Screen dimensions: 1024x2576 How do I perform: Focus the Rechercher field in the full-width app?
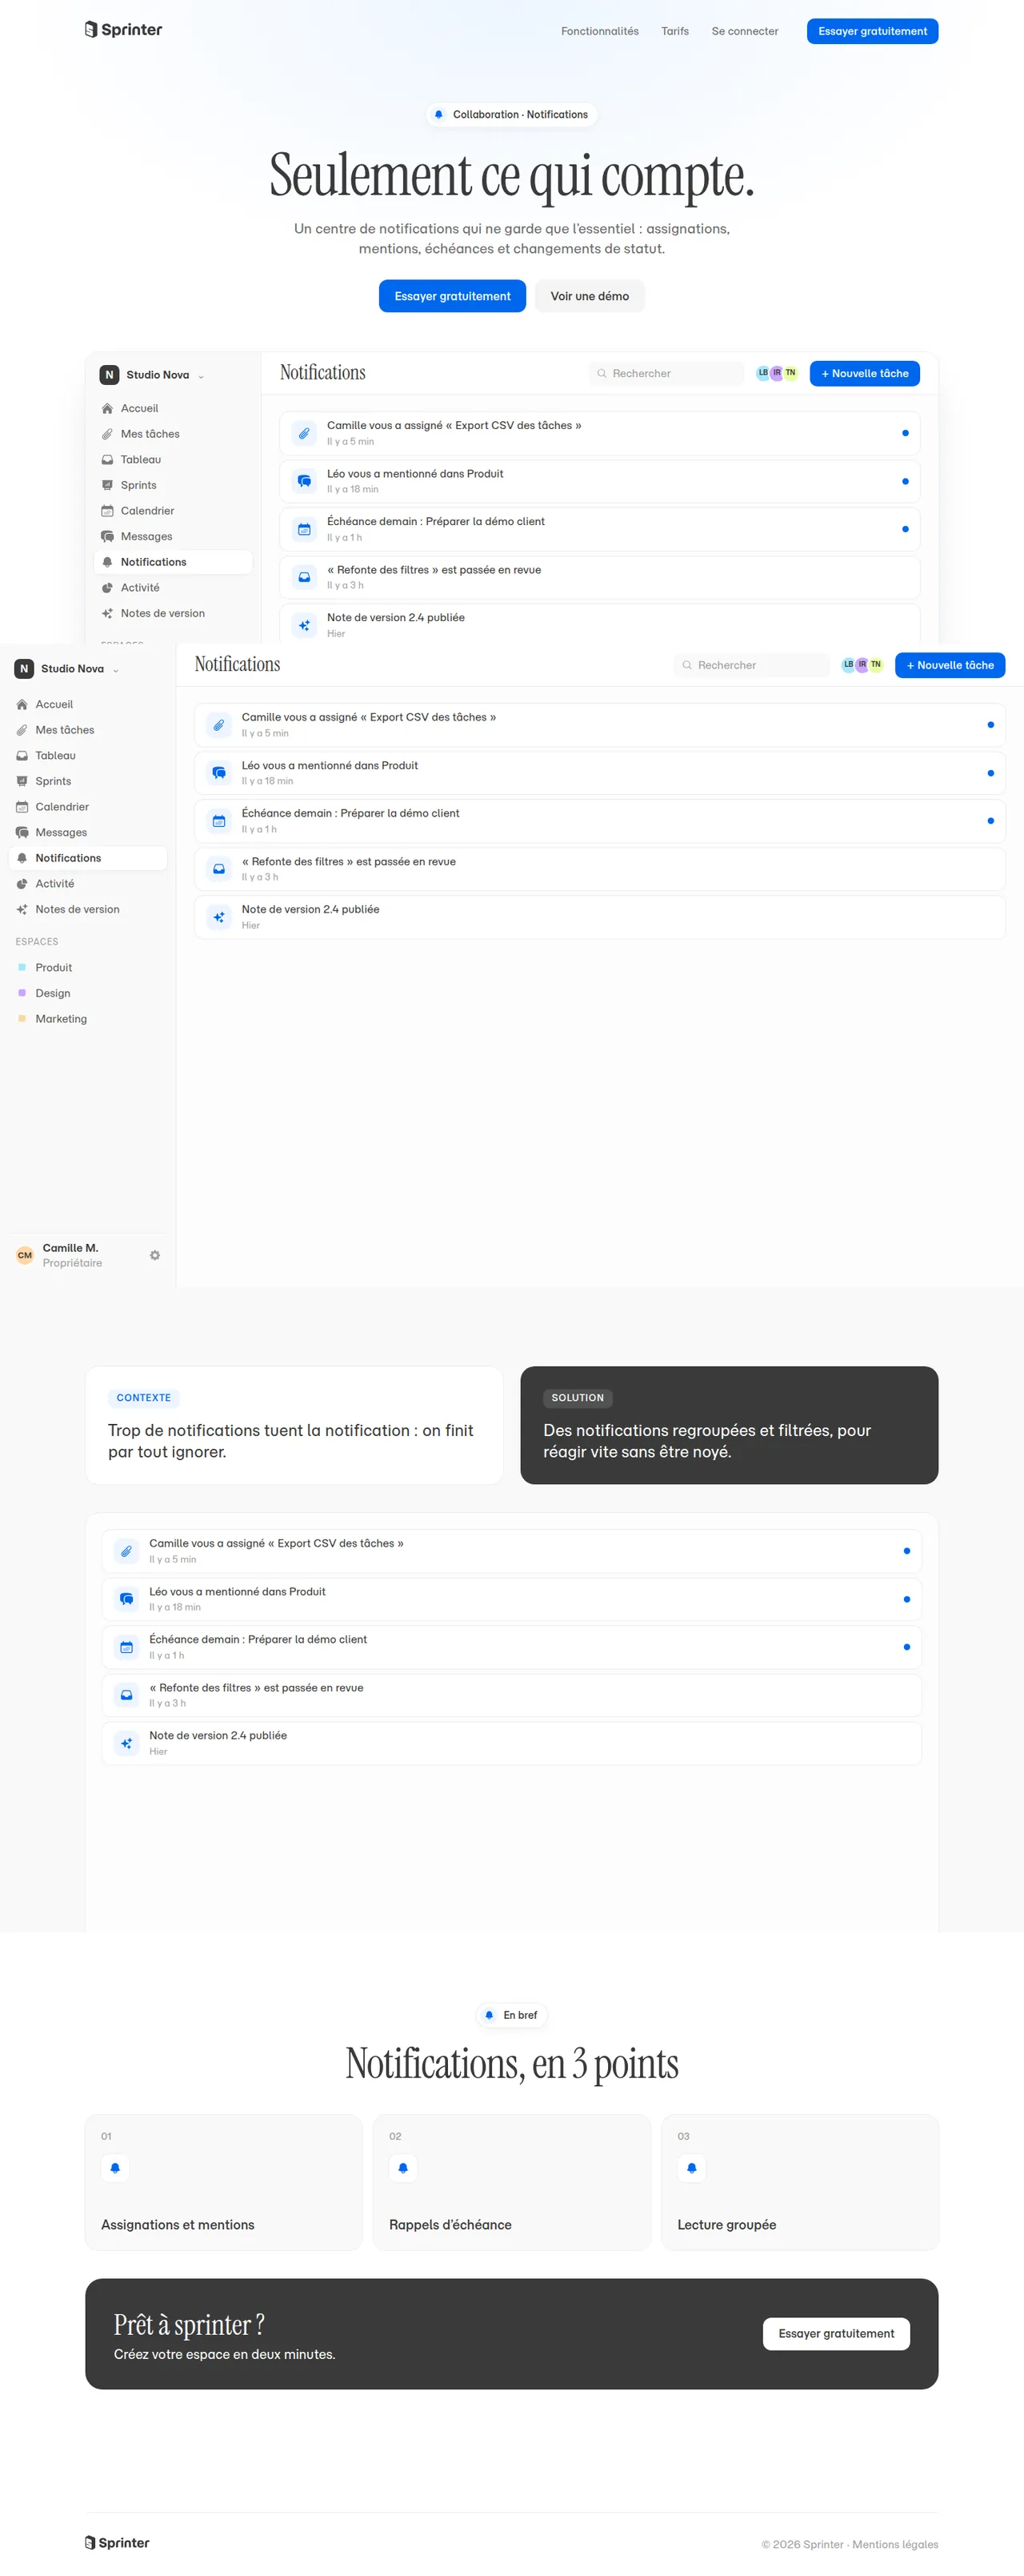point(751,665)
